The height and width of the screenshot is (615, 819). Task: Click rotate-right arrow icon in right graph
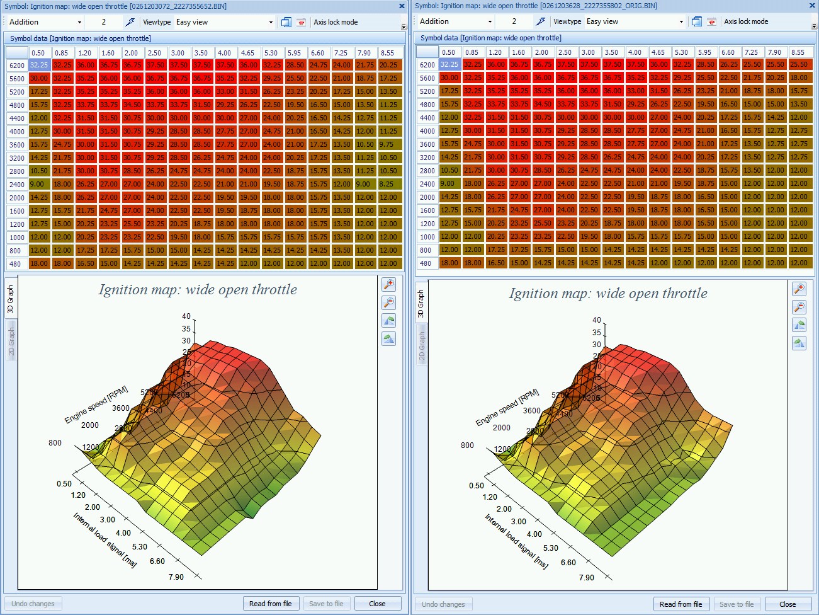coord(799,343)
